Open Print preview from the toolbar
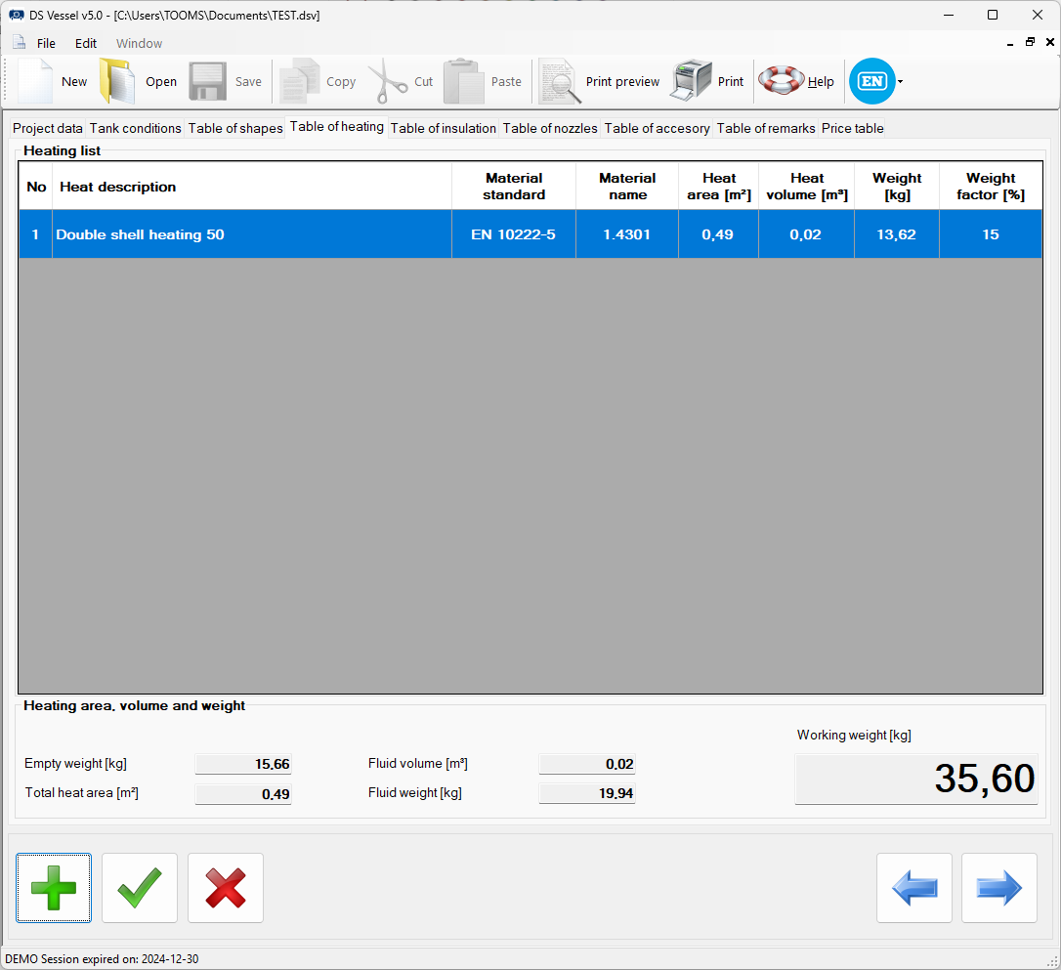This screenshot has width=1061, height=970. coord(561,81)
